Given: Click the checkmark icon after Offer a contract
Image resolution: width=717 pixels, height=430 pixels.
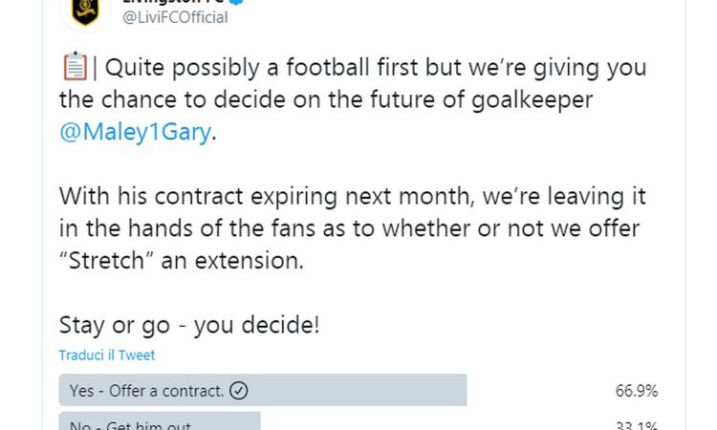Looking at the screenshot, I should [x=239, y=391].
